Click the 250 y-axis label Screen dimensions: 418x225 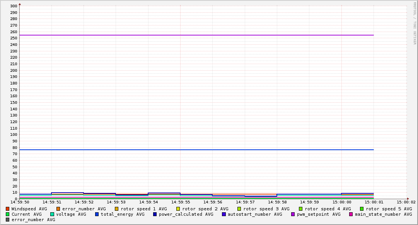tap(14, 38)
